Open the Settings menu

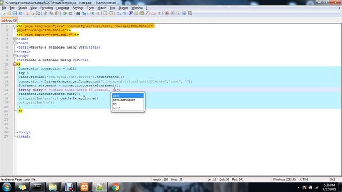tap(78, 8)
